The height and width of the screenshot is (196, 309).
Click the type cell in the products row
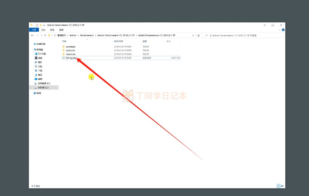click(146, 50)
